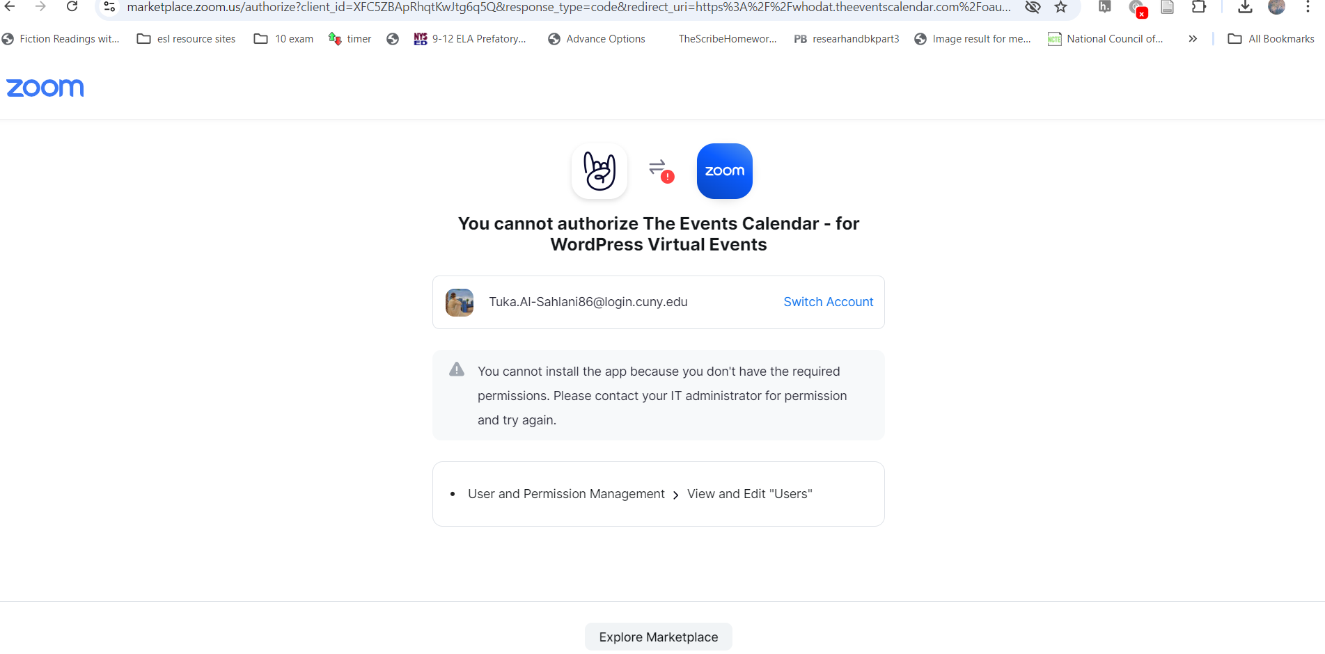Click the crossed-out eye icon in address bar
Screen dimensions: 1325x654
pos(1033,7)
